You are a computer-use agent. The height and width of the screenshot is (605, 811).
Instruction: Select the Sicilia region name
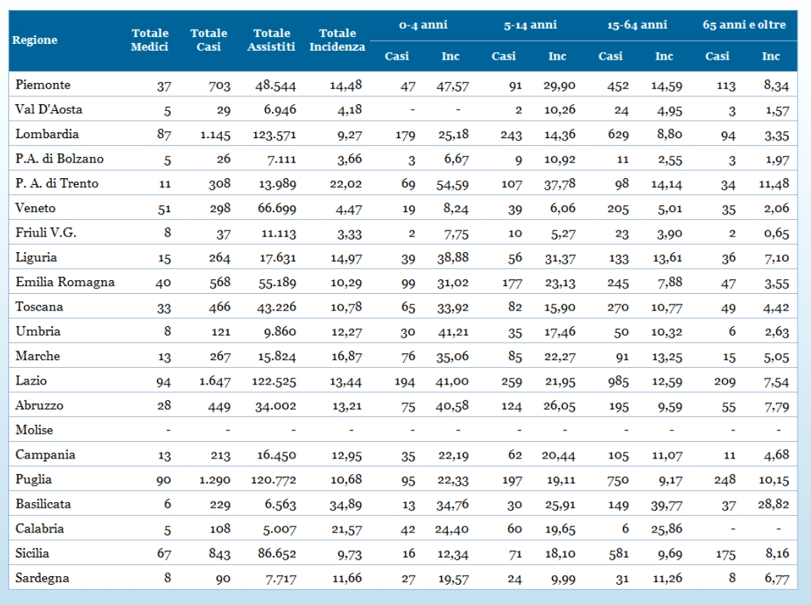[x=32, y=553]
